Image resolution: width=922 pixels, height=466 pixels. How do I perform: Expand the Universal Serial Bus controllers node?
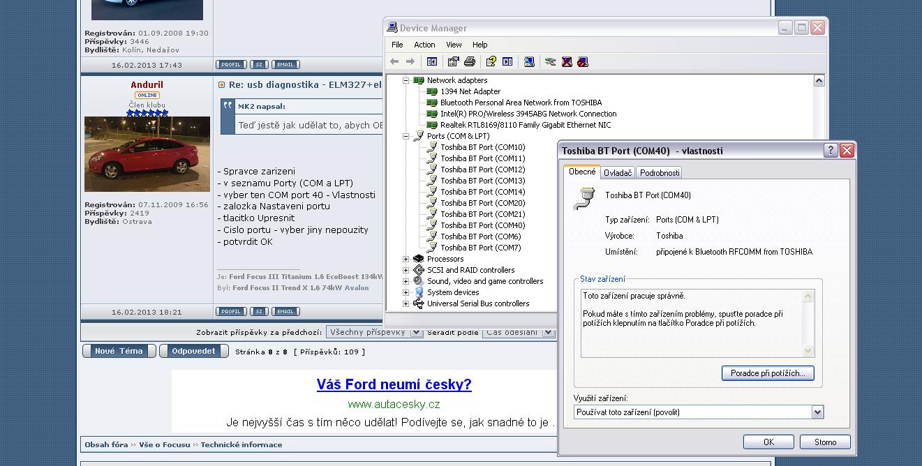[406, 303]
